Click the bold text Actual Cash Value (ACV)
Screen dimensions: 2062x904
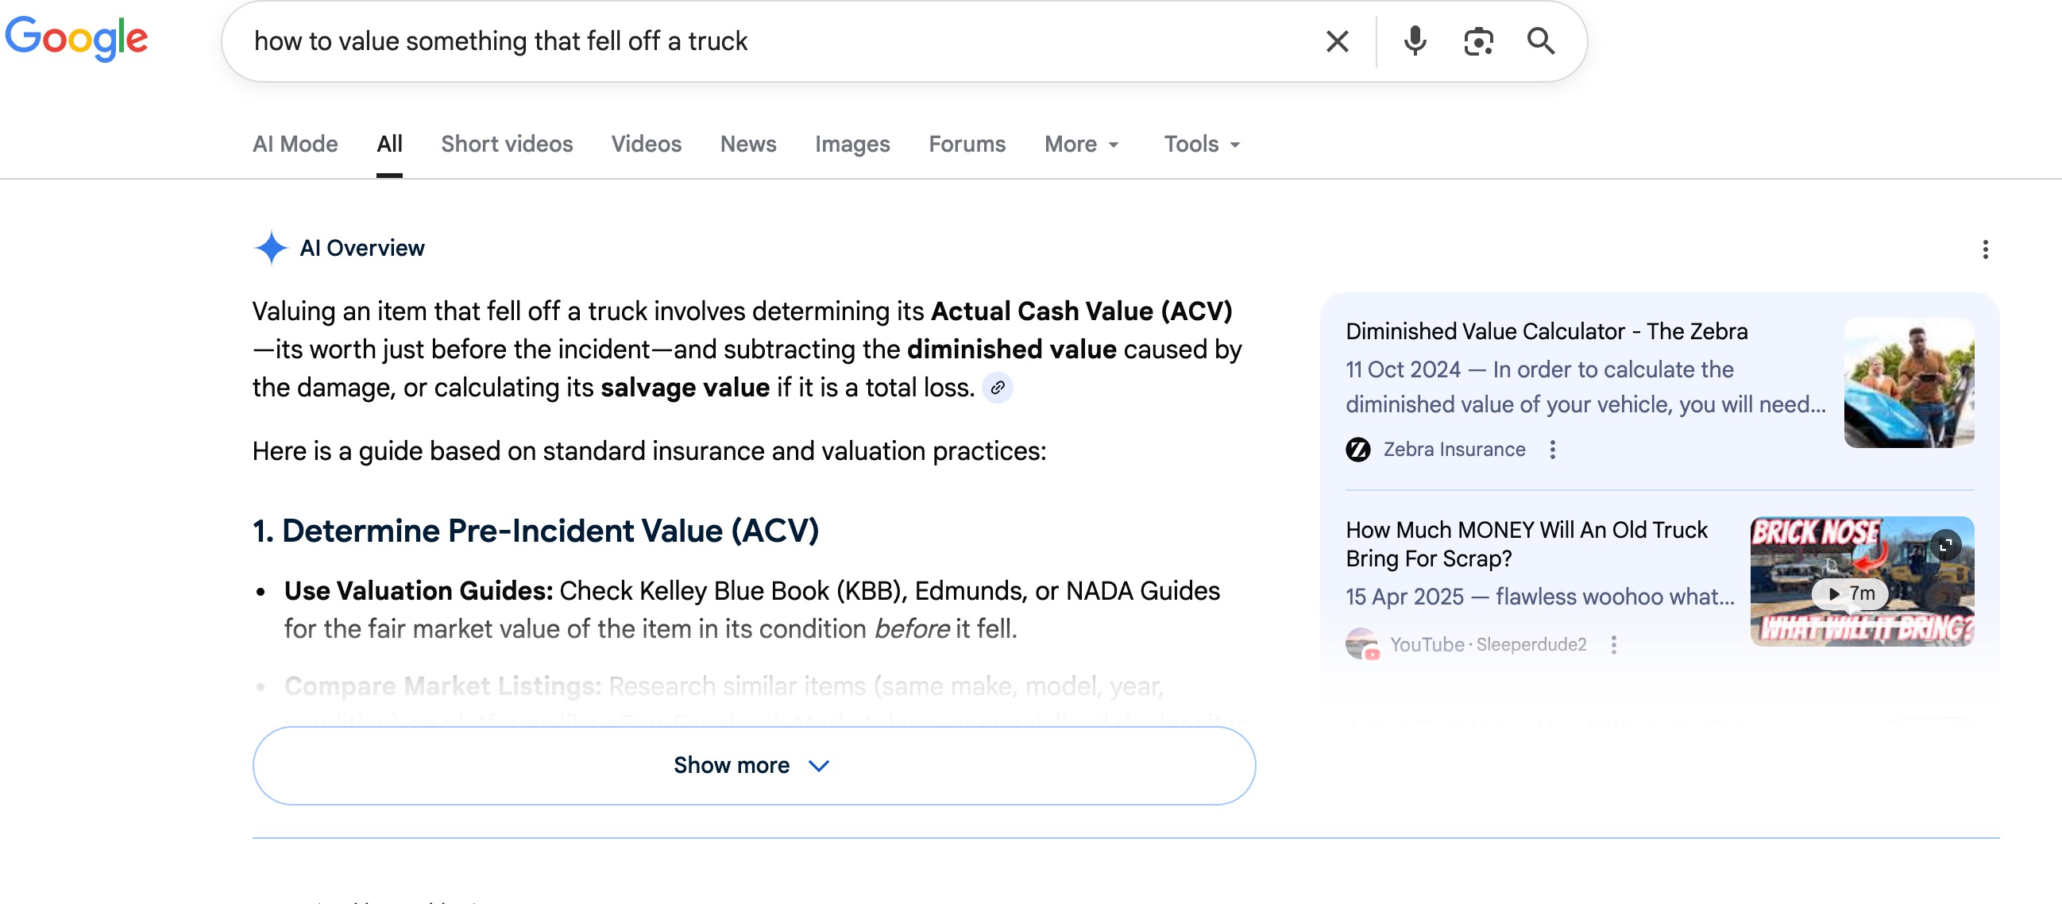point(1081,311)
